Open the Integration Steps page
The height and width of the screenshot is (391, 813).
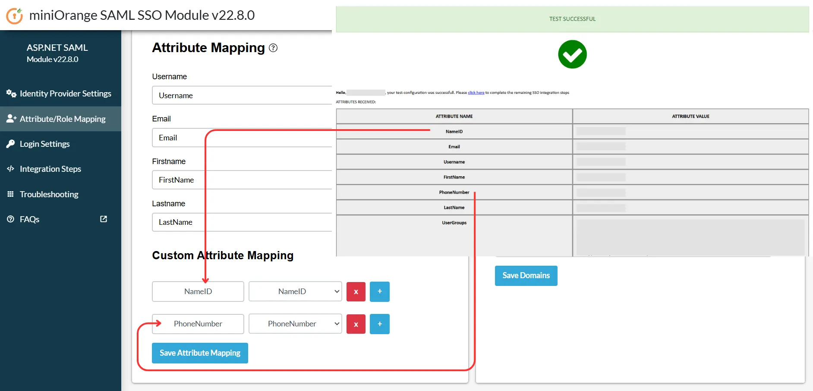60,169
